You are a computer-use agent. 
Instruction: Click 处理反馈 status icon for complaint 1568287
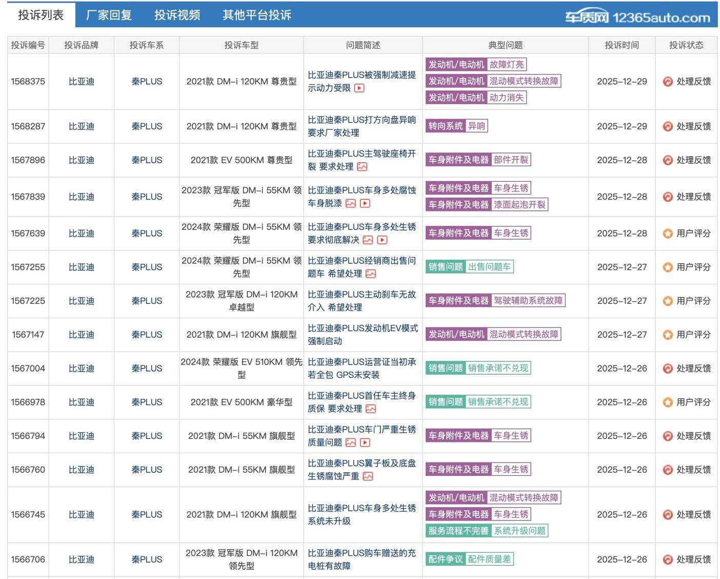point(667,126)
